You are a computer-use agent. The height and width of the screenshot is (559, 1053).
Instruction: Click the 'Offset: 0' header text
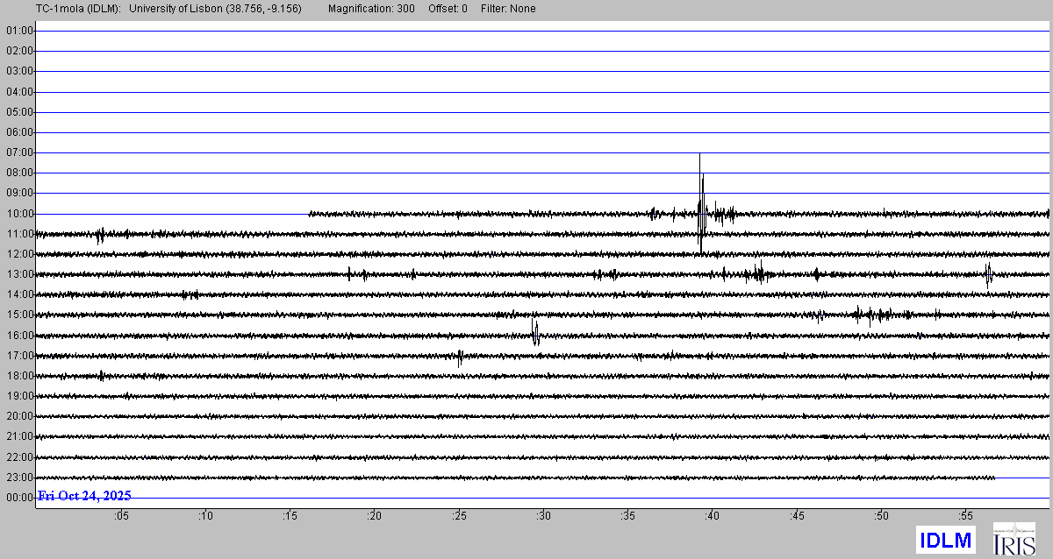point(448,9)
